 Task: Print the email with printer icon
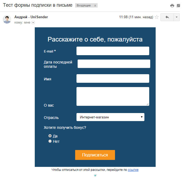pos(172,6)
